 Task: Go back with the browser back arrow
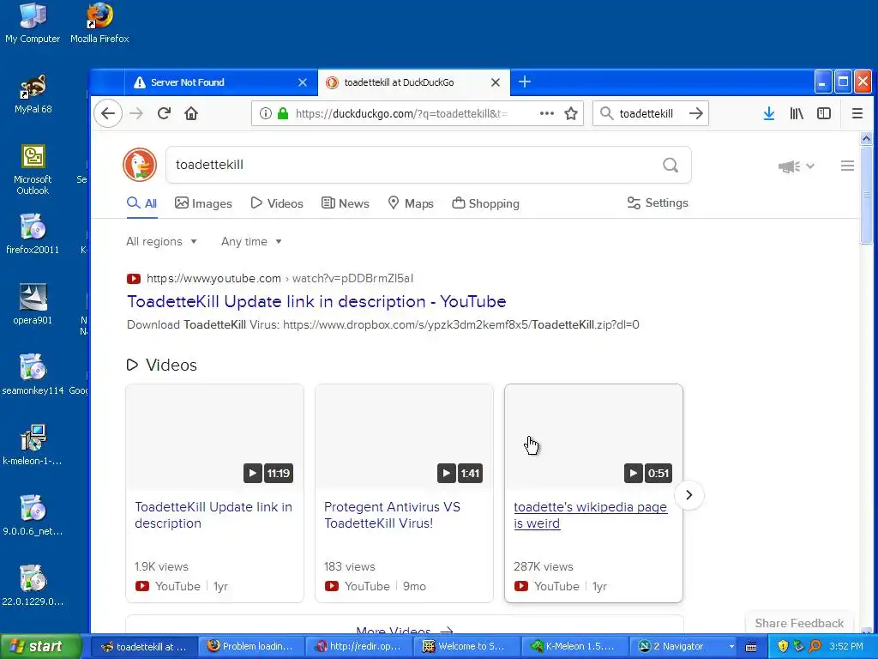(x=108, y=114)
